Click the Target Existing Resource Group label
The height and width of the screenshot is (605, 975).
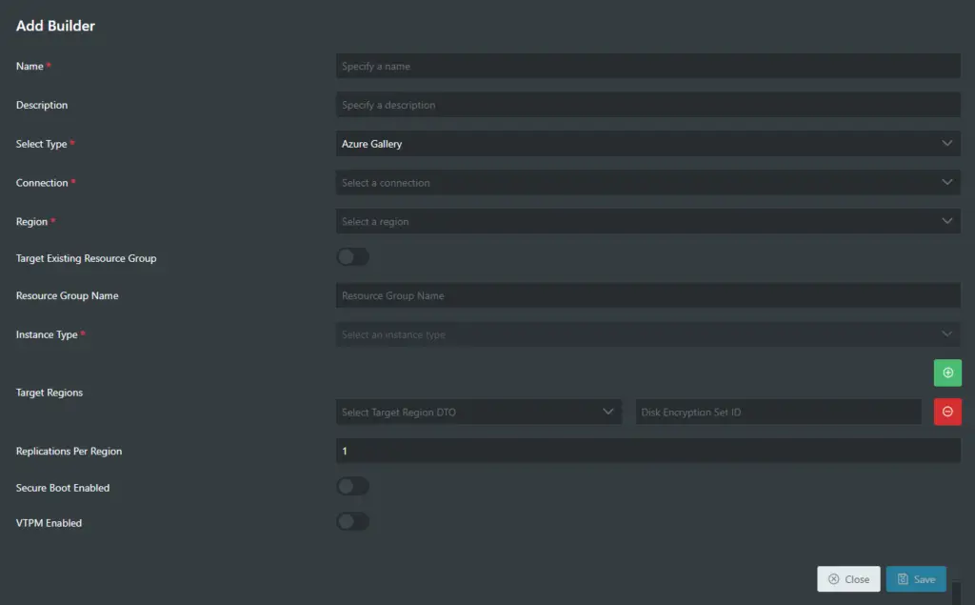[86, 258]
